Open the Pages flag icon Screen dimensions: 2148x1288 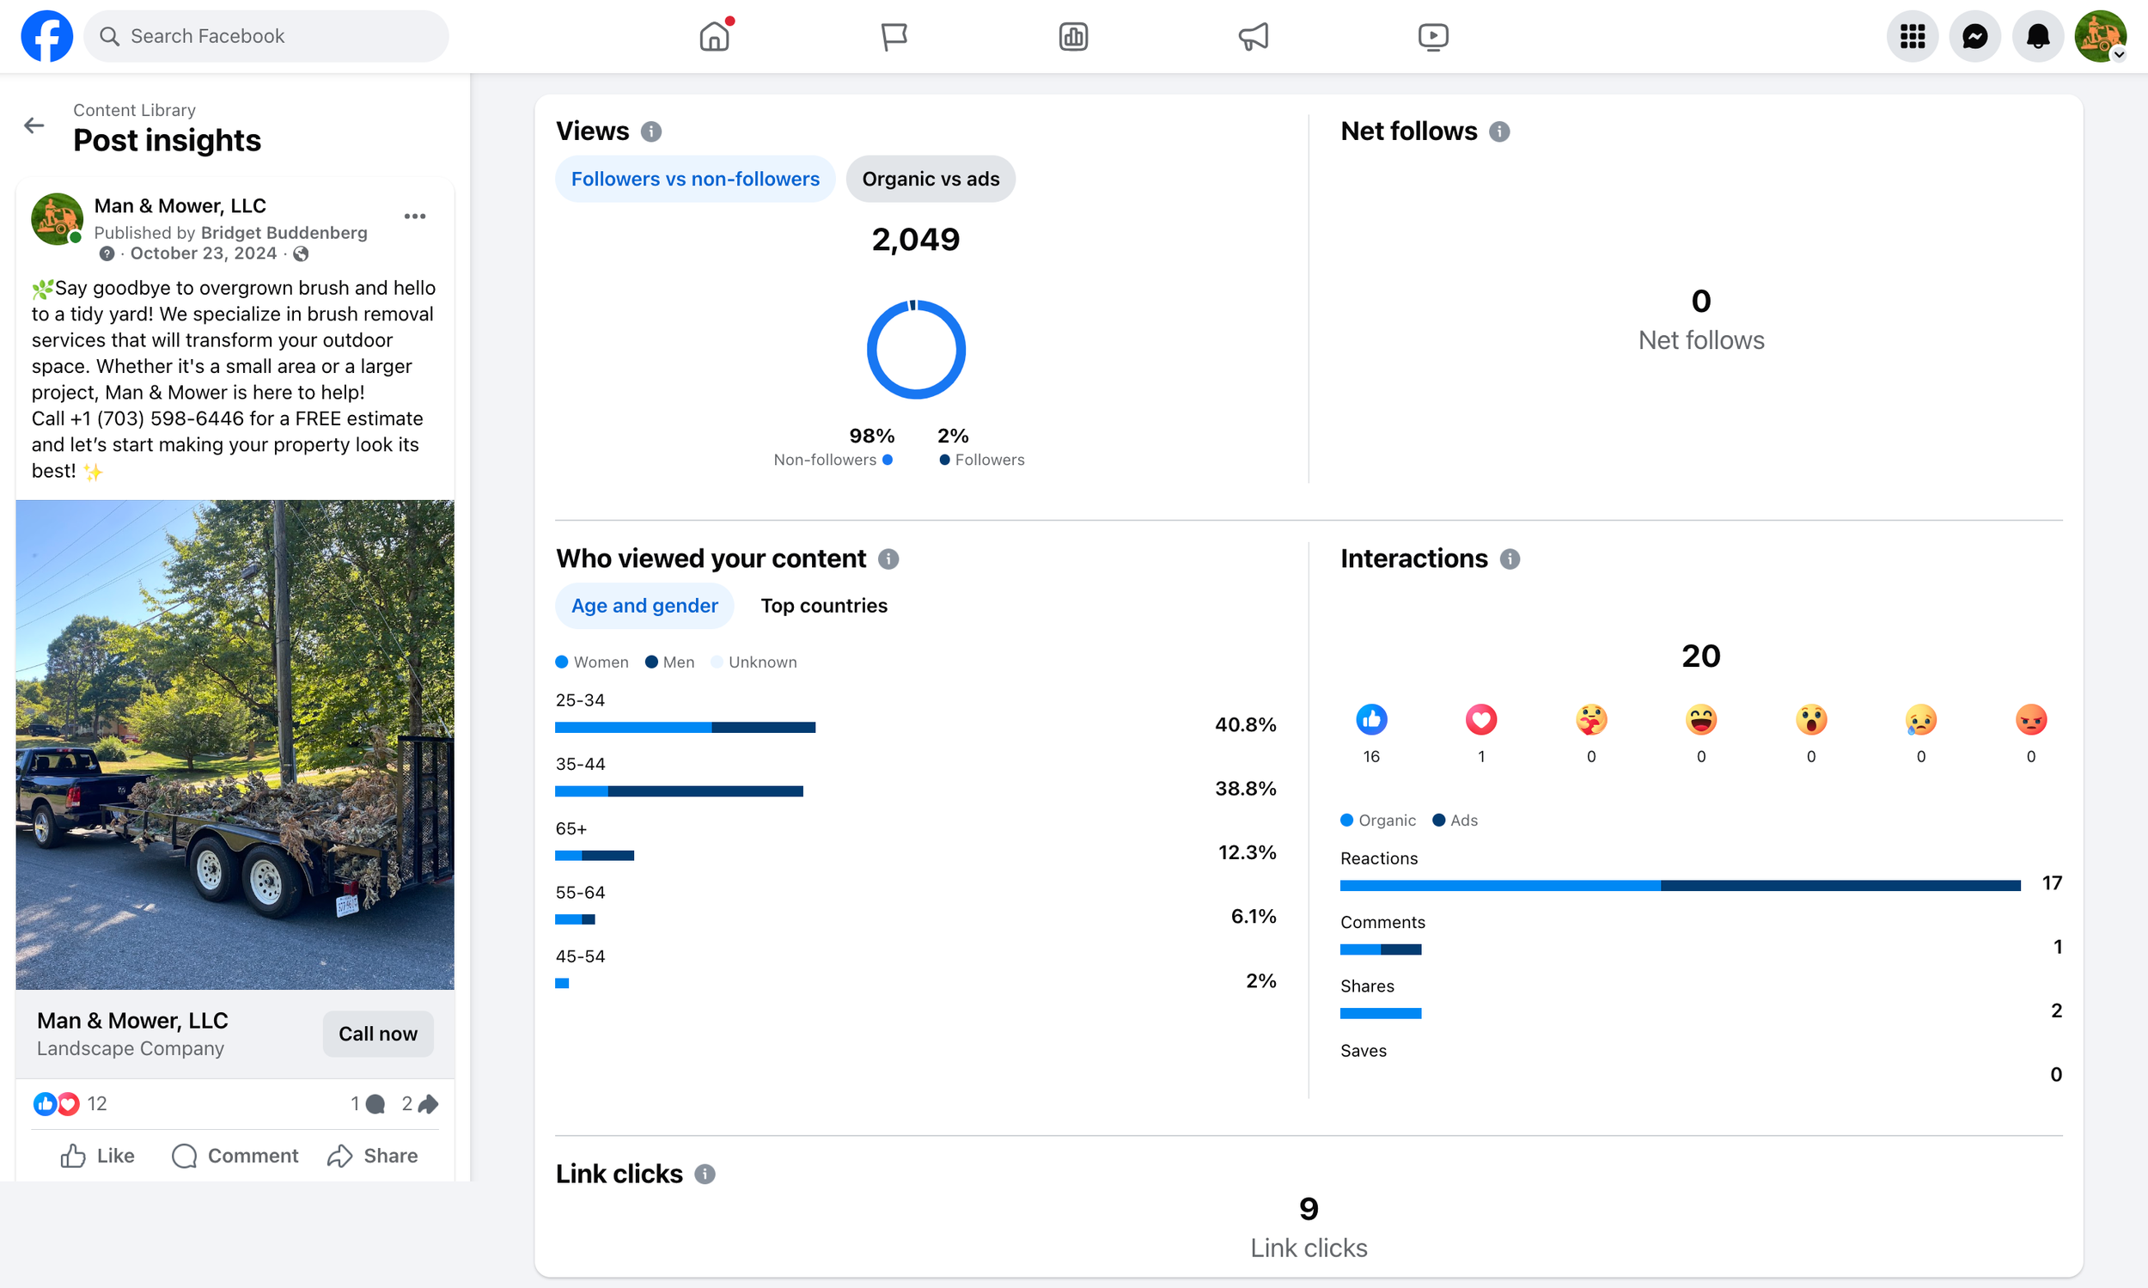(x=894, y=36)
